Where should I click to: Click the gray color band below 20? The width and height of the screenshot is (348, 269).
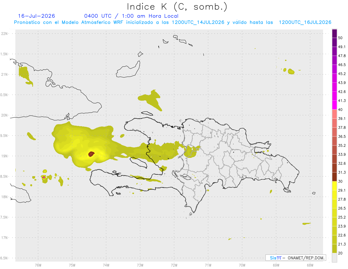pyautogui.click(x=335, y=257)
